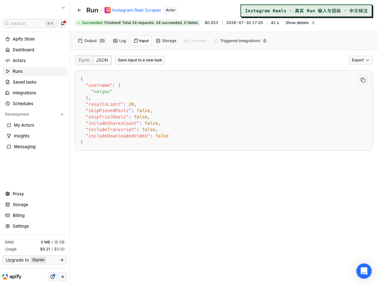
Task: Open Storage in the left sidebar
Action: point(35,205)
